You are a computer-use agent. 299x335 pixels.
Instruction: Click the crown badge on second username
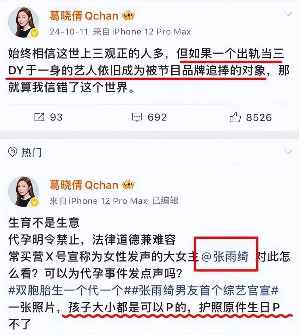point(128,185)
